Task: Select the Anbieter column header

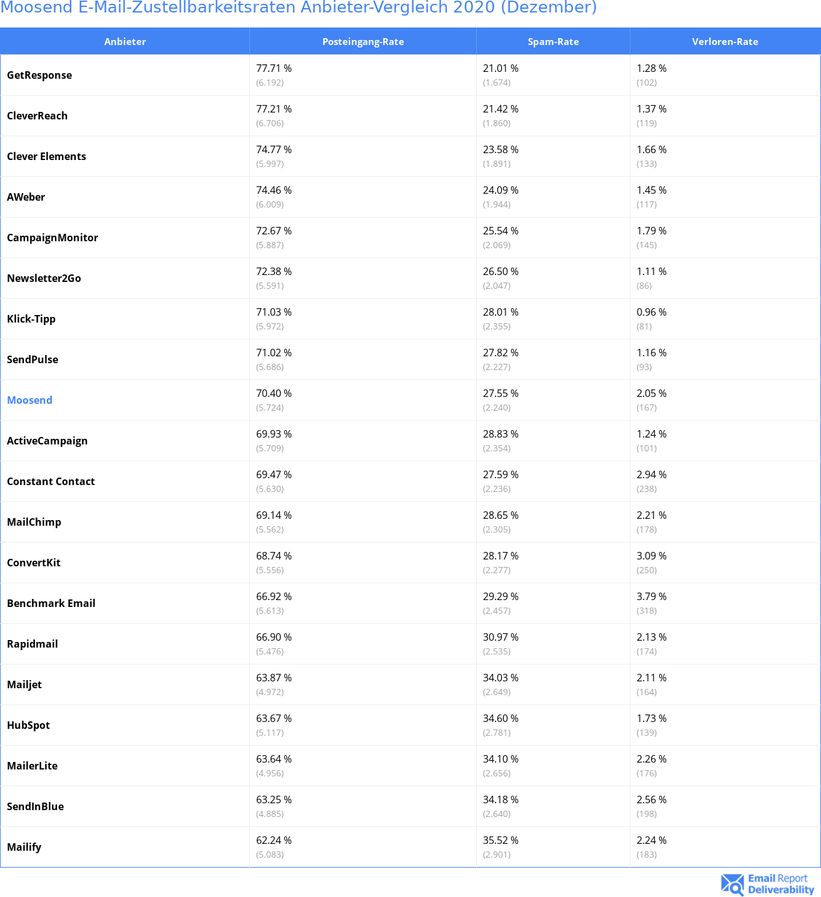Action: (125, 42)
